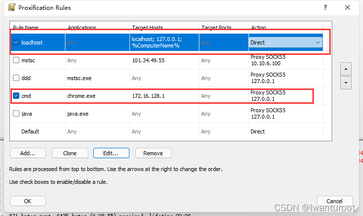Image resolution: width=363 pixels, height=216 pixels.
Task: Select the mstsc rule name
Action: coord(28,60)
